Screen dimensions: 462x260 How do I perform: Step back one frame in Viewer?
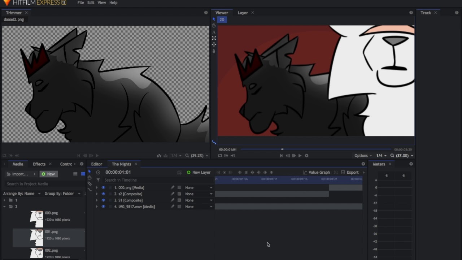click(x=288, y=156)
